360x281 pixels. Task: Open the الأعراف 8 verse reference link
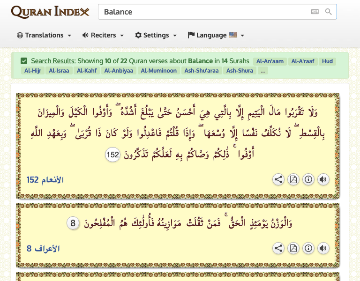[43, 248]
